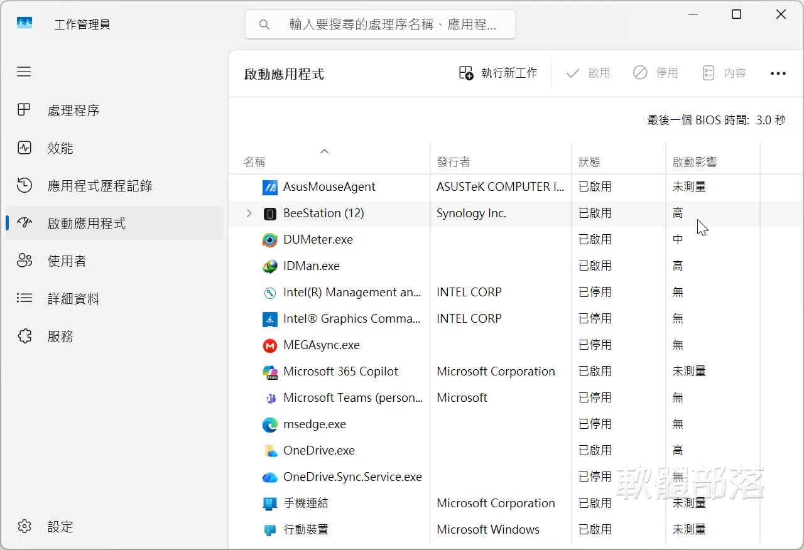Select the 行動裝置 row name
The height and width of the screenshot is (550, 804).
[305, 530]
